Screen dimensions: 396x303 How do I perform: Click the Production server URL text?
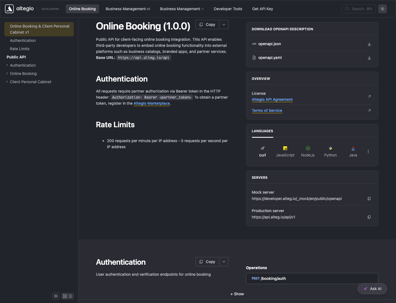274,217
